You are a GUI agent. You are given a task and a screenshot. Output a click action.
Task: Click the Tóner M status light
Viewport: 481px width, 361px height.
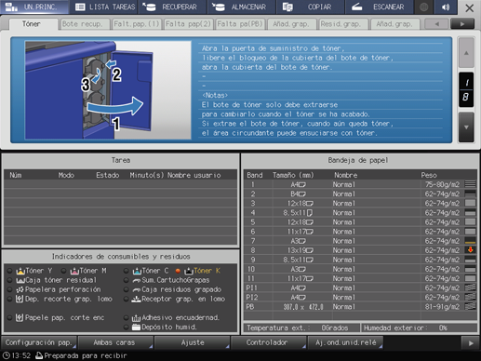pos(63,271)
